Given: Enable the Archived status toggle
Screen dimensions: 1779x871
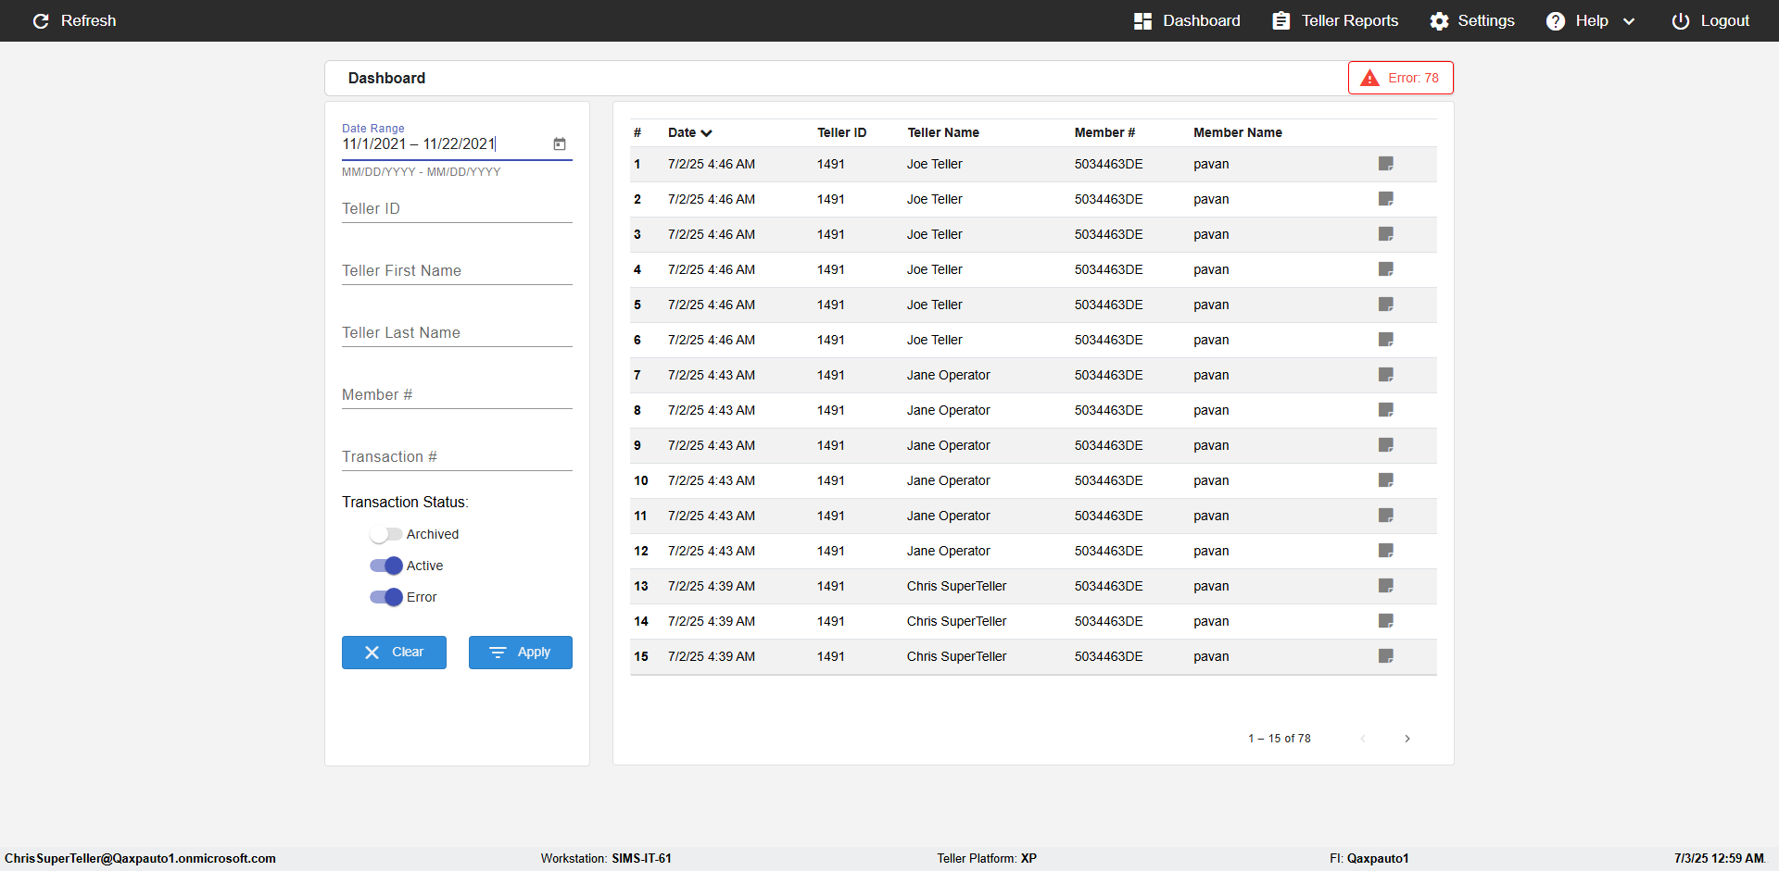Looking at the screenshot, I should click(x=385, y=534).
